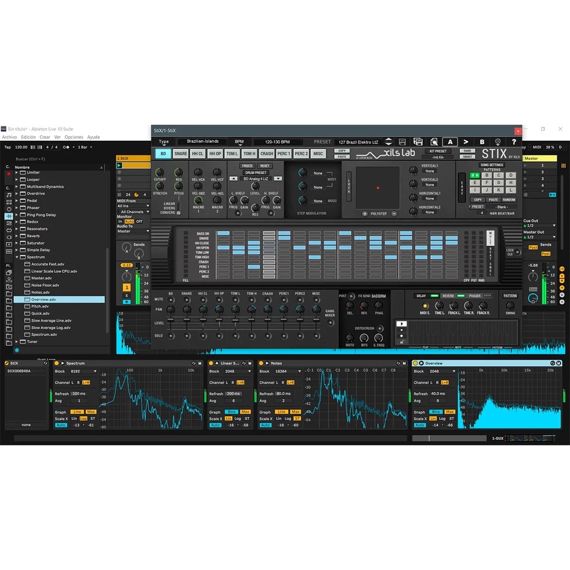Click the DRUM PRESET button

(255, 173)
